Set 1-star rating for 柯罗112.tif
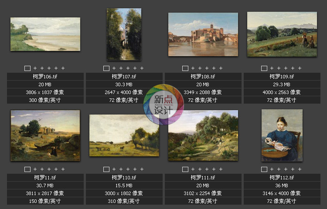 [272, 169]
